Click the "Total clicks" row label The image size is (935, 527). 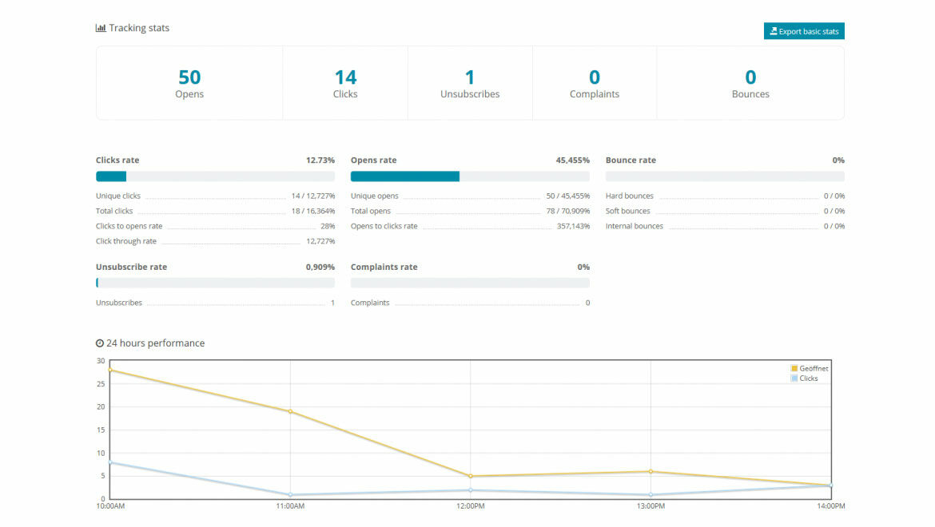click(114, 211)
